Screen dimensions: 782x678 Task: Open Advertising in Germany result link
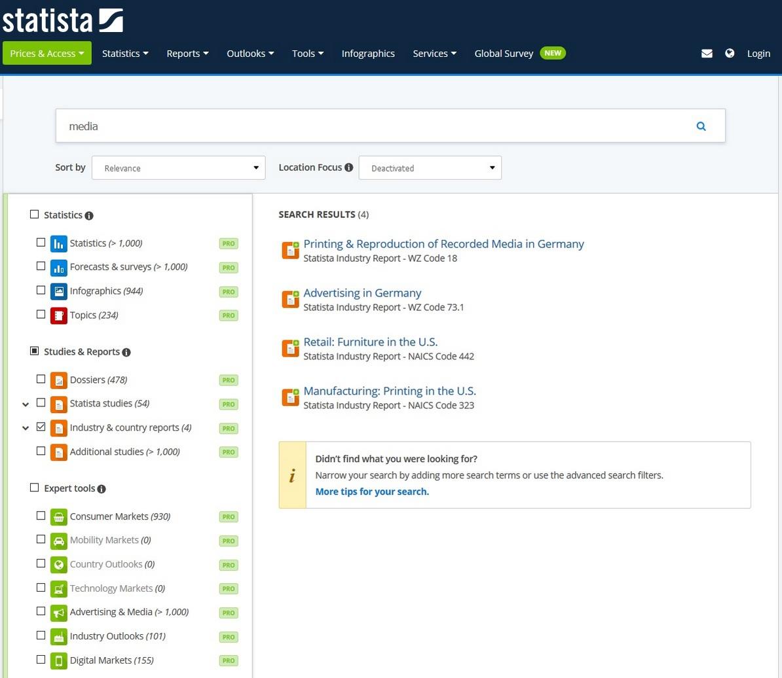tap(363, 293)
